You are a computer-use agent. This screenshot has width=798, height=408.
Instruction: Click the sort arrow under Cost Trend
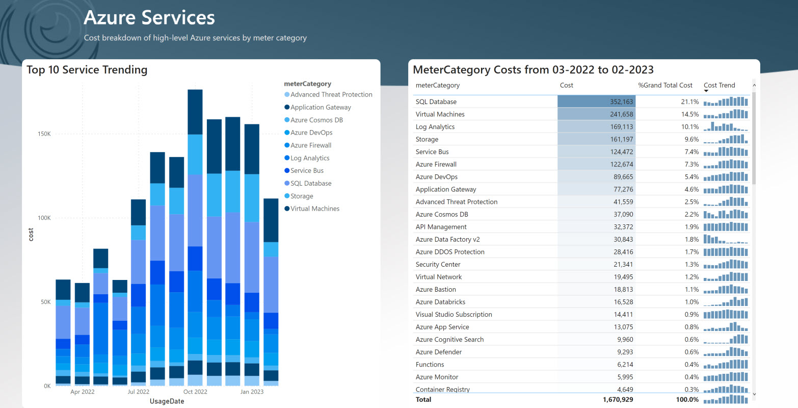tap(706, 91)
